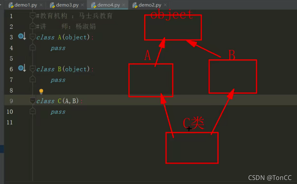Close the demo4.py tab

[124, 5]
